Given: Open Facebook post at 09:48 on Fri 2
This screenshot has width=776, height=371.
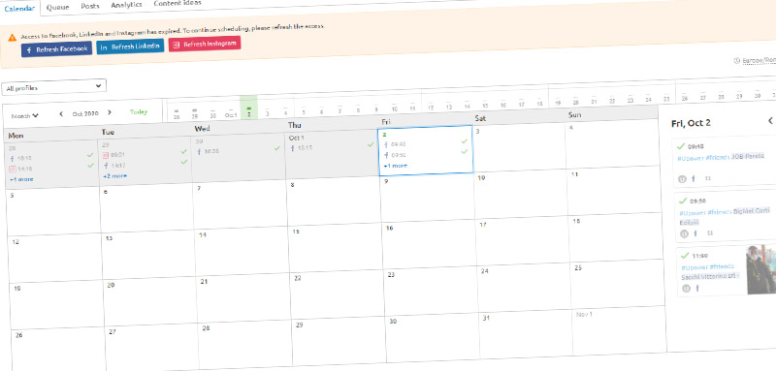Looking at the screenshot, I should pyautogui.click(x=395, y=144).
